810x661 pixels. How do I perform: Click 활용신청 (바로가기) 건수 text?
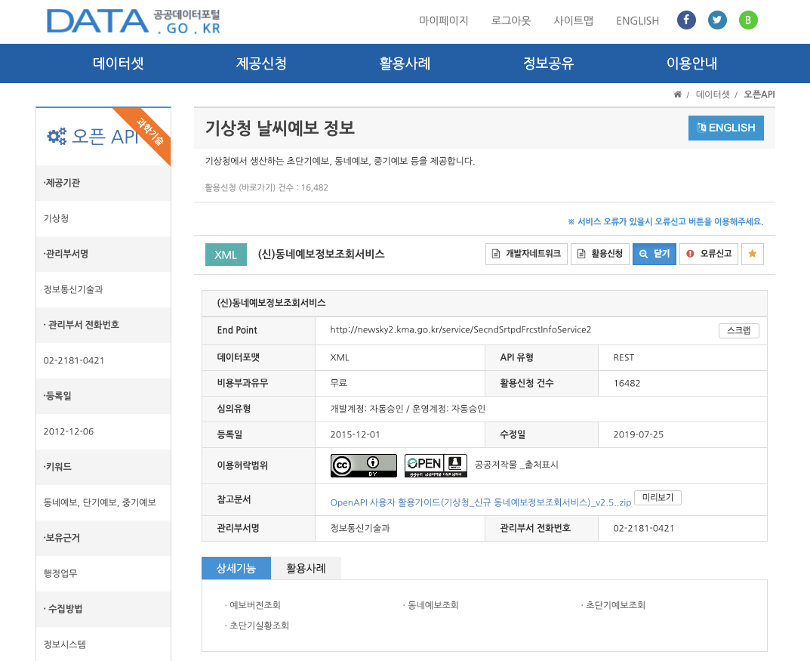(266, 187)
